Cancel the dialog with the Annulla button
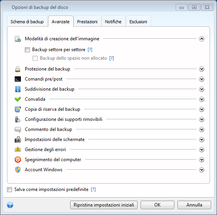 (194, 205)
